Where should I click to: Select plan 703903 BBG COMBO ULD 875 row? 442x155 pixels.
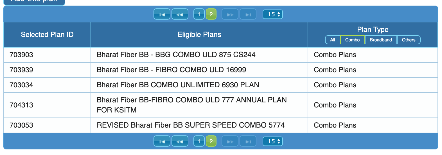pyautogui.click(x=176, y=55)
